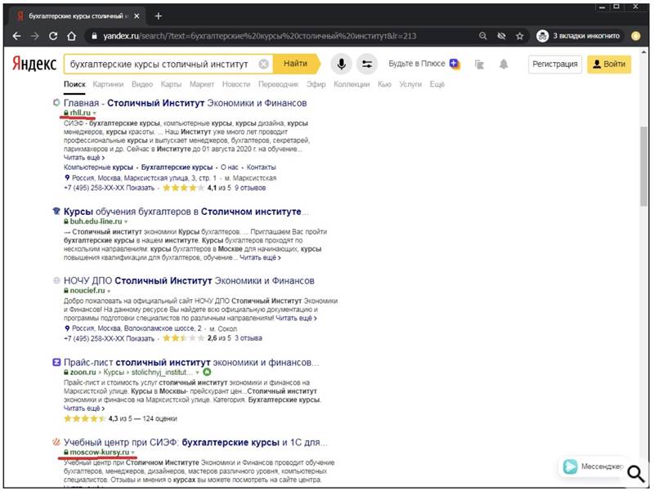
Task: Open the incognito tabs indicator
Action: [578, 36]
